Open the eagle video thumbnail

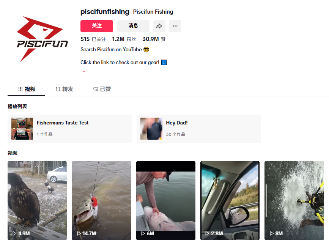coord(37,200)
